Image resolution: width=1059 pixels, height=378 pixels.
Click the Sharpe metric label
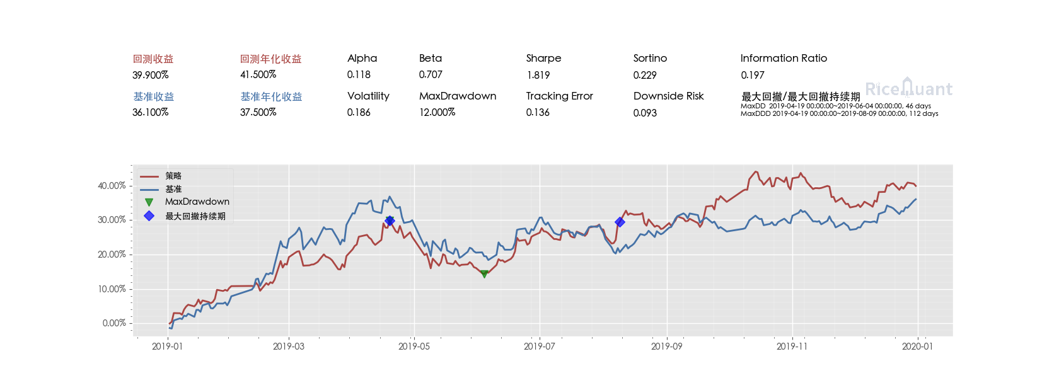(x=543, y=58)
